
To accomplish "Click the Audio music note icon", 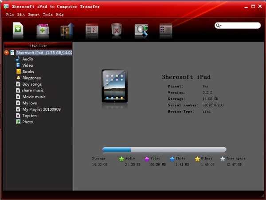I will (x=18, y=59).
